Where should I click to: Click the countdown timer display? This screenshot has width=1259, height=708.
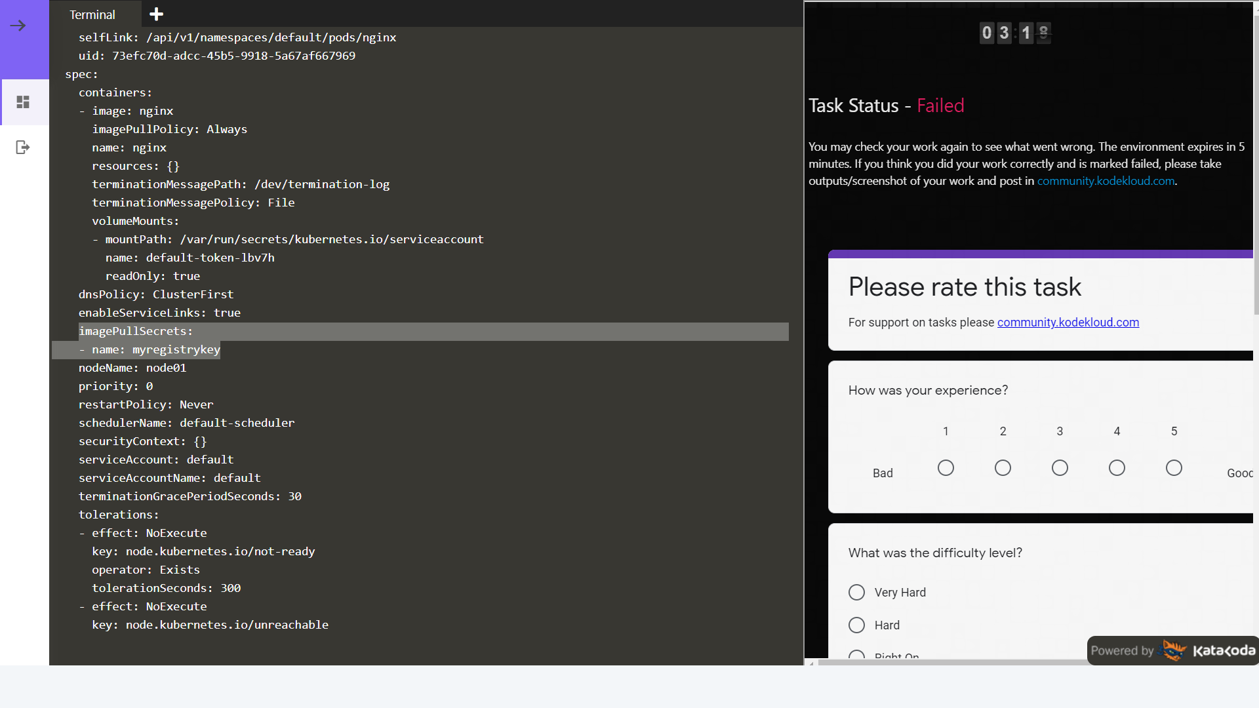pyautogui.click(x=1015, y=32)
